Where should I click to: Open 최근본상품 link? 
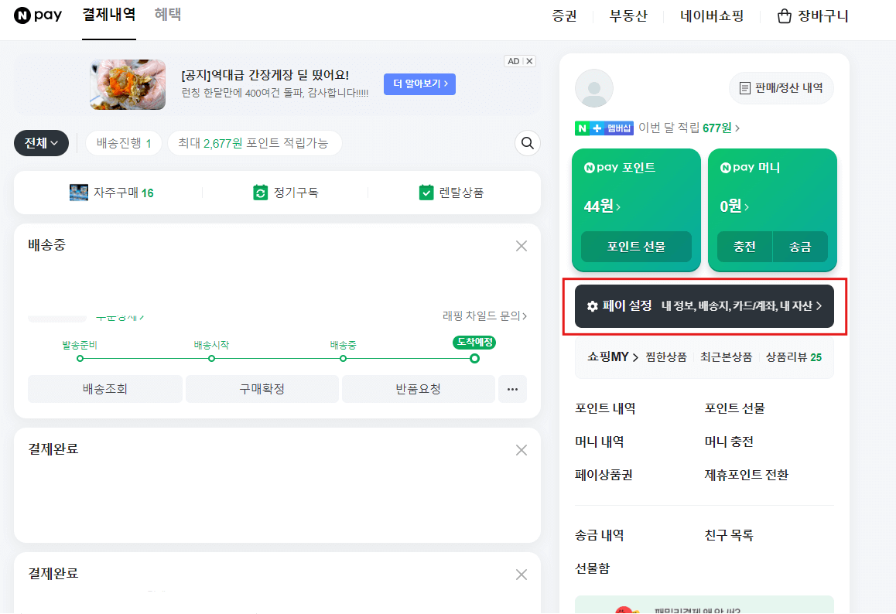click(x=727, y=357)
